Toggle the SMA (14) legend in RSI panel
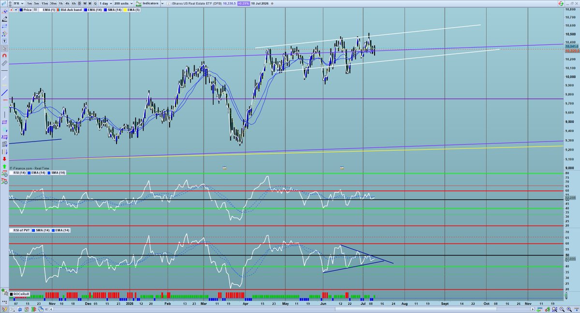The height and width of the screenshot is (313, 580). (57, 172)
